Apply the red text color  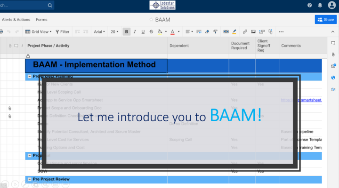[172, 32]
